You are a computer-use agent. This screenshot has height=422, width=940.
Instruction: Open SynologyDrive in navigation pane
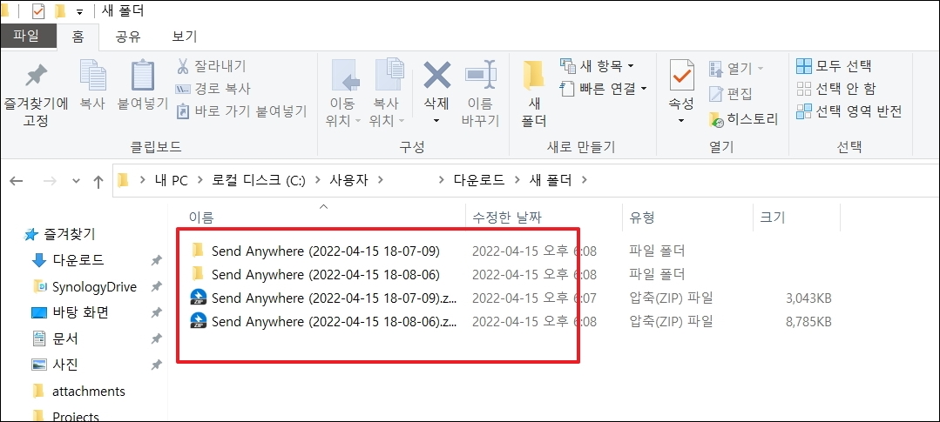[94, 287]
